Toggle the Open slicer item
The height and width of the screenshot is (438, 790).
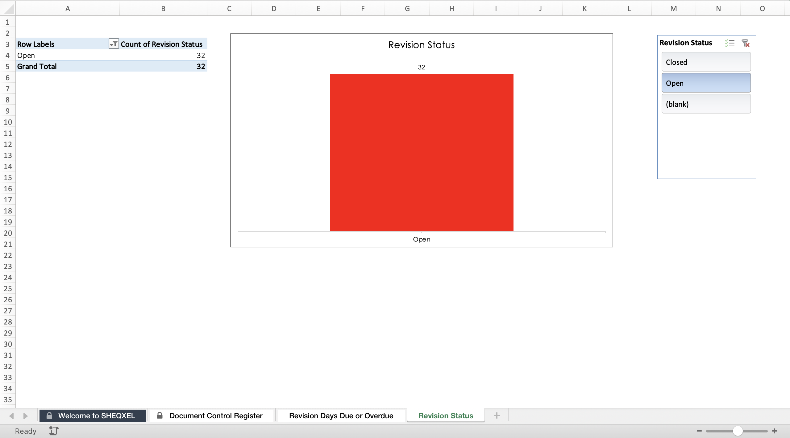click(706, 83)
